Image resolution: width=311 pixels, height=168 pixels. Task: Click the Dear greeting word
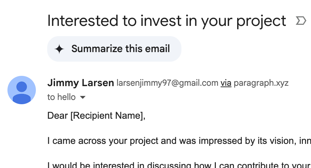(x=58, y=116)
